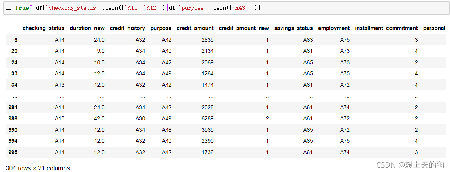
Task: Click row index 994
Action: point(13,141)
